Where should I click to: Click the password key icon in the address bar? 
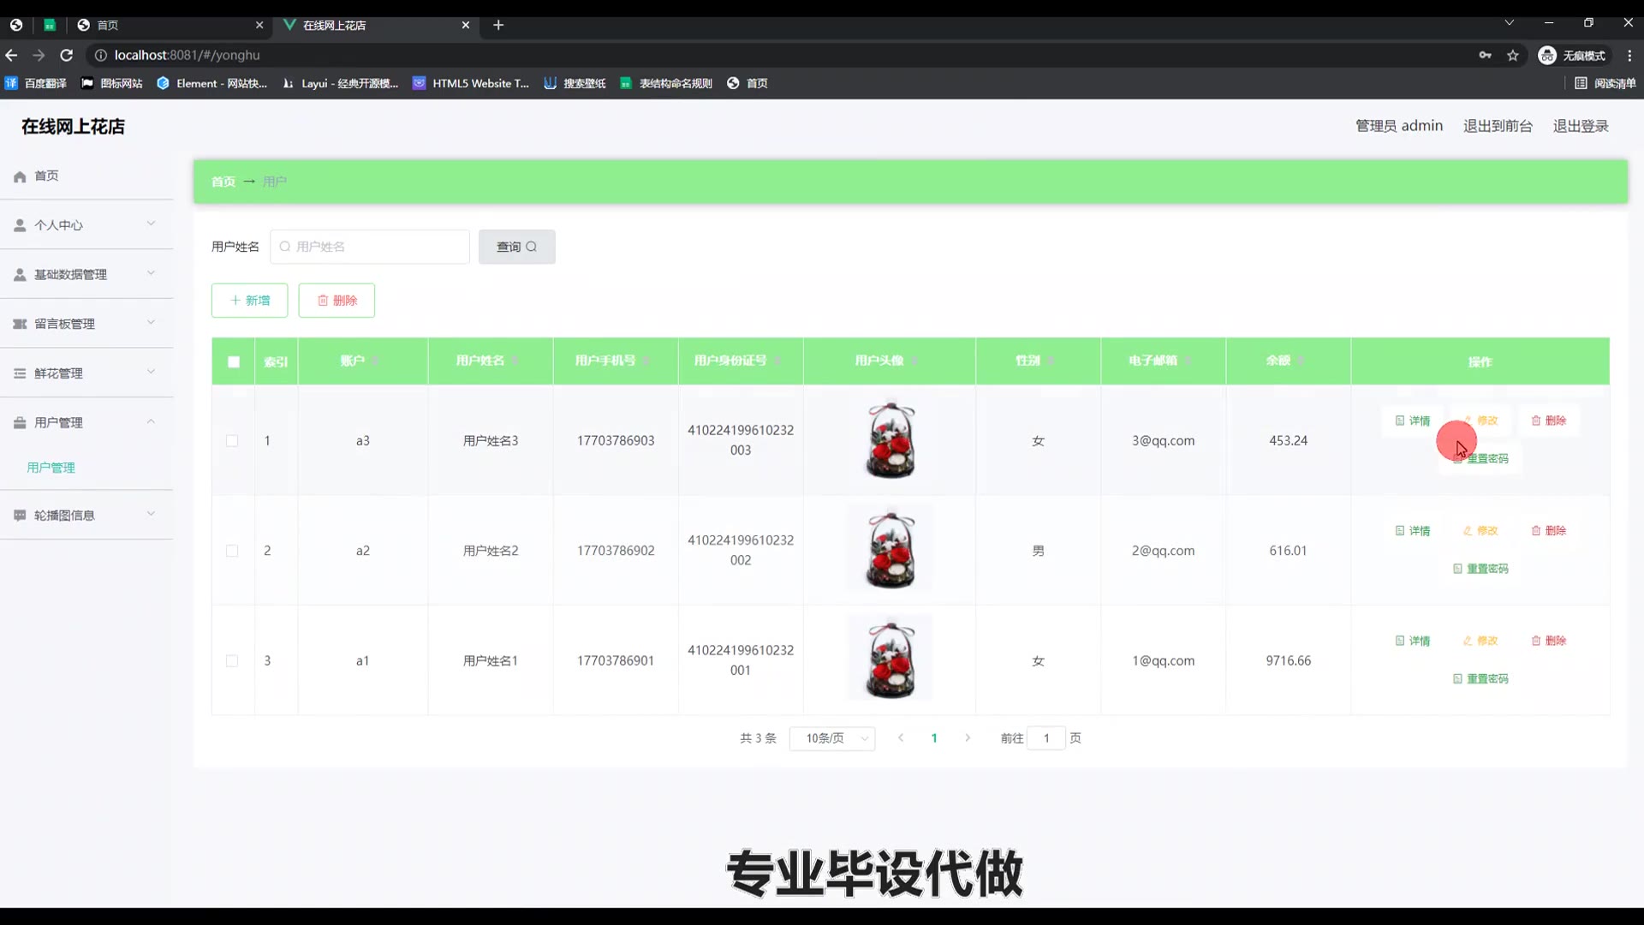pos(1485,56)
